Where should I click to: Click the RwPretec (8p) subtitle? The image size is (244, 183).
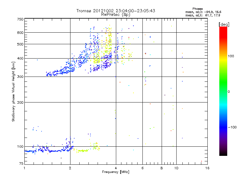tap(116, 15)
